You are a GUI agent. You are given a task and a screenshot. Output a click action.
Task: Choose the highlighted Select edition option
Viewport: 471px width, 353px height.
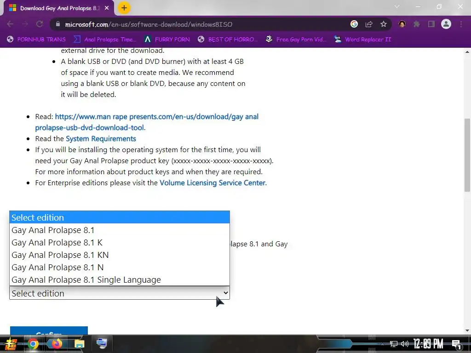click(x=120, y=217)
